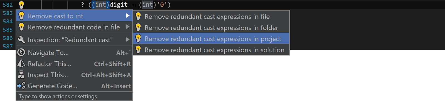Click bulb icon for cast expressions in folder

[x=138, y=27]
